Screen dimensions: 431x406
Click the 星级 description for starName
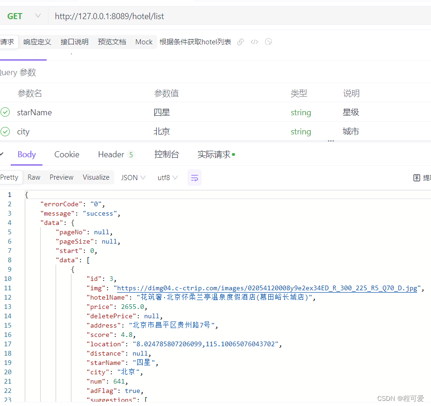[x=351, y=112]
